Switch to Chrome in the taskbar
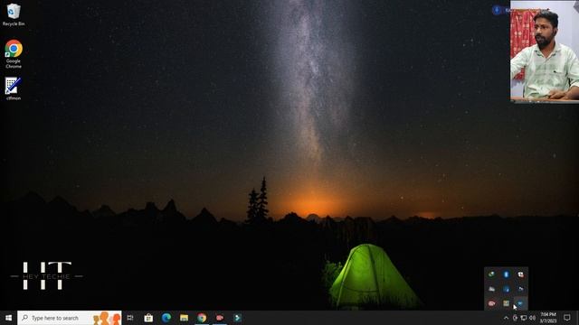This screenshot has width=579, height=325. [202, 318]
